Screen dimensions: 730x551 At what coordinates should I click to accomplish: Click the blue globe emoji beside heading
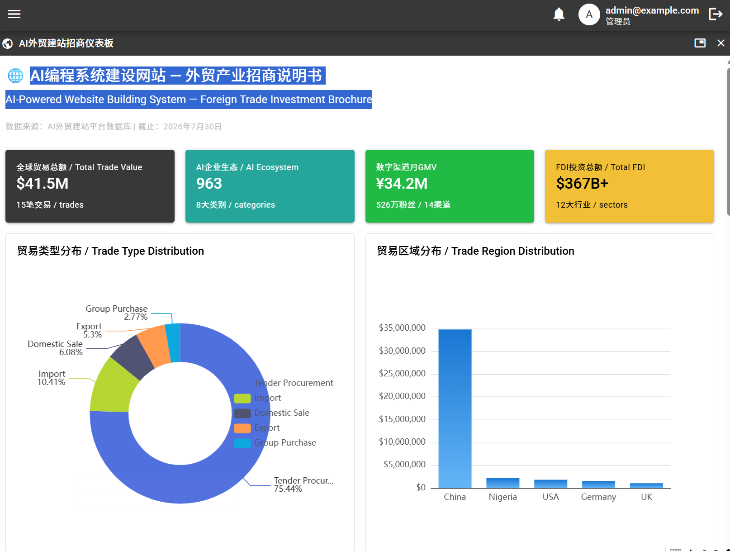[15, 76]
